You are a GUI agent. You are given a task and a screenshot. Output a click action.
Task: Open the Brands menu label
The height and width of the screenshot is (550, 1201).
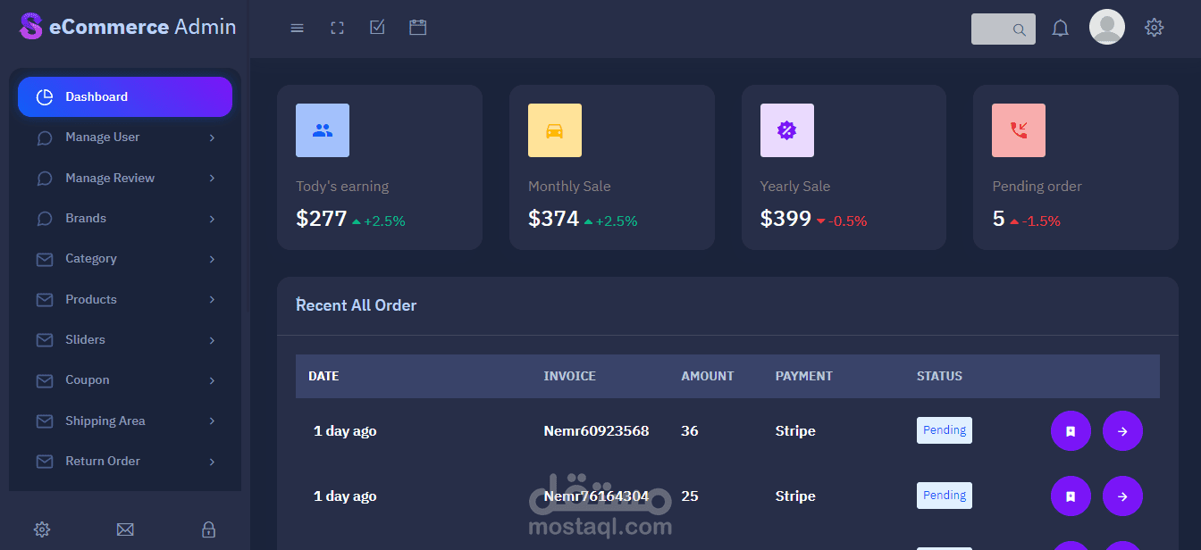[86, 218]
